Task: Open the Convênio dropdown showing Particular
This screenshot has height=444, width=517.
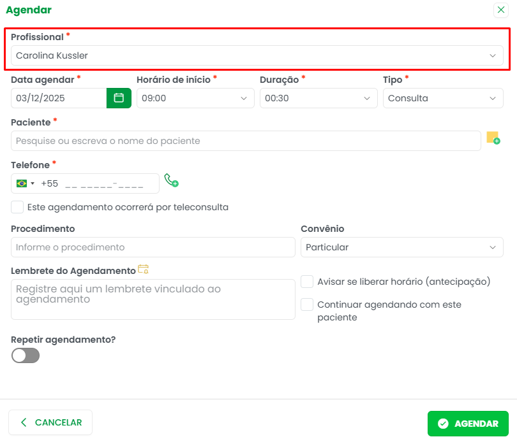Action: (401, 247)
